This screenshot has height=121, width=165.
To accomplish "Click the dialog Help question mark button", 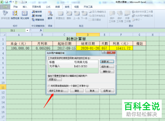I will click(104, 52).
